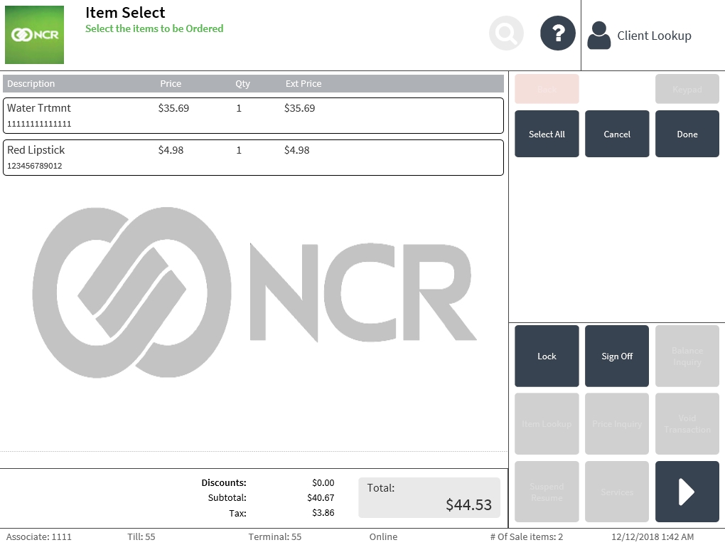
Task: Click the disabled Services button
Action: 617,492
